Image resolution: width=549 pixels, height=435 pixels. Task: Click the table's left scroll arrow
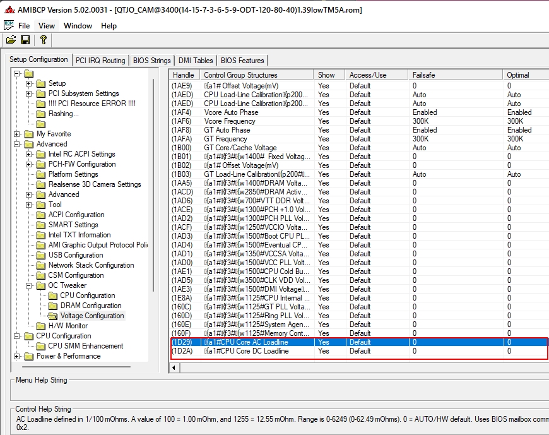click(174, 367)
